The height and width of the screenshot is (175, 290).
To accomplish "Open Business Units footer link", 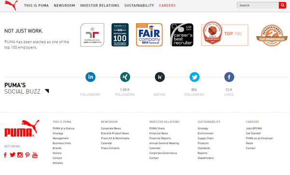I will (62, 143).
